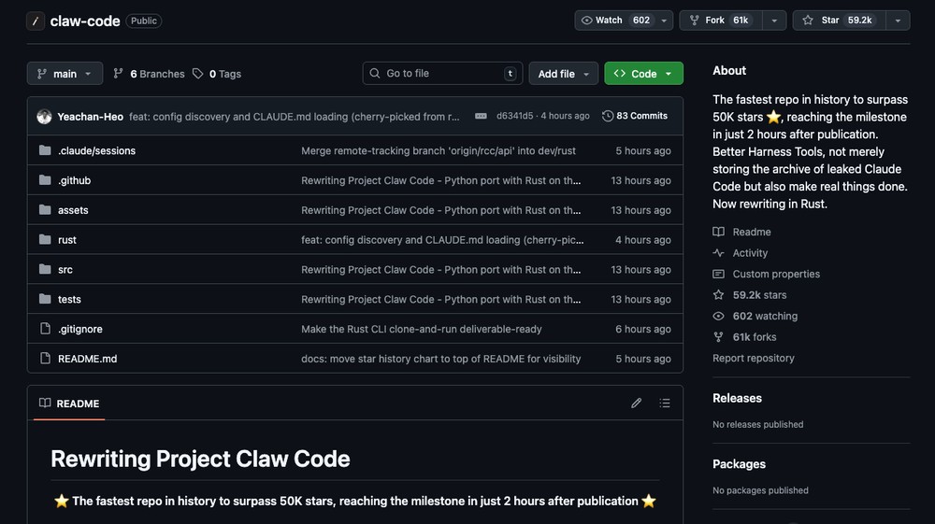
Task: Open the Fork options dropdown arrow
Action: tap(774, 21)
